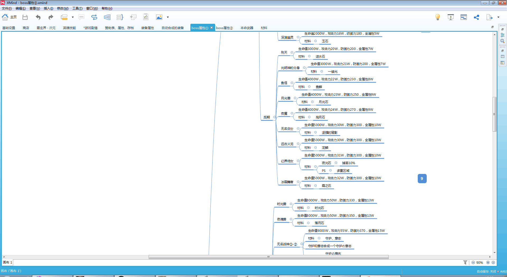Screen dimensions: 507x277
Task: Go to 主页 home button
Action: click(10, 17)
